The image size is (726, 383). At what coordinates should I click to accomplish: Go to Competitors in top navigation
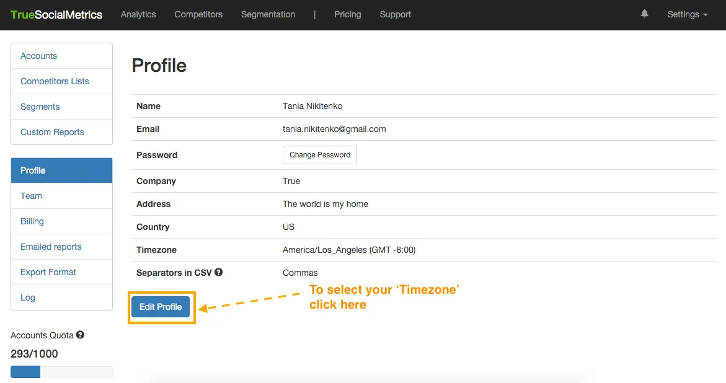pyautogui.click(x=198, y=14)
